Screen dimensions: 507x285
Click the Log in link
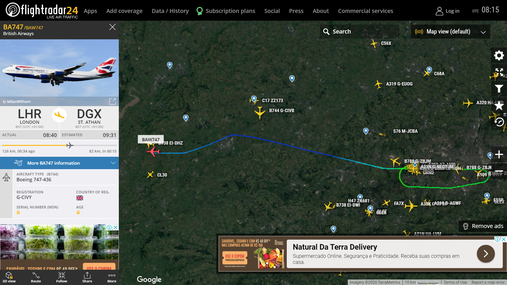click(x=448, y=11)
